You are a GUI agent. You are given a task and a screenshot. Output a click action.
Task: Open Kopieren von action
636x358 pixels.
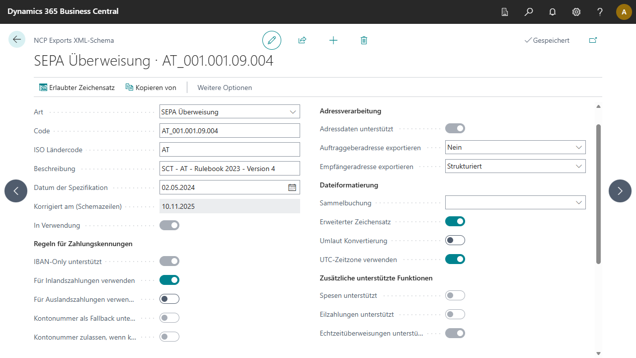(x=151, y=88)
